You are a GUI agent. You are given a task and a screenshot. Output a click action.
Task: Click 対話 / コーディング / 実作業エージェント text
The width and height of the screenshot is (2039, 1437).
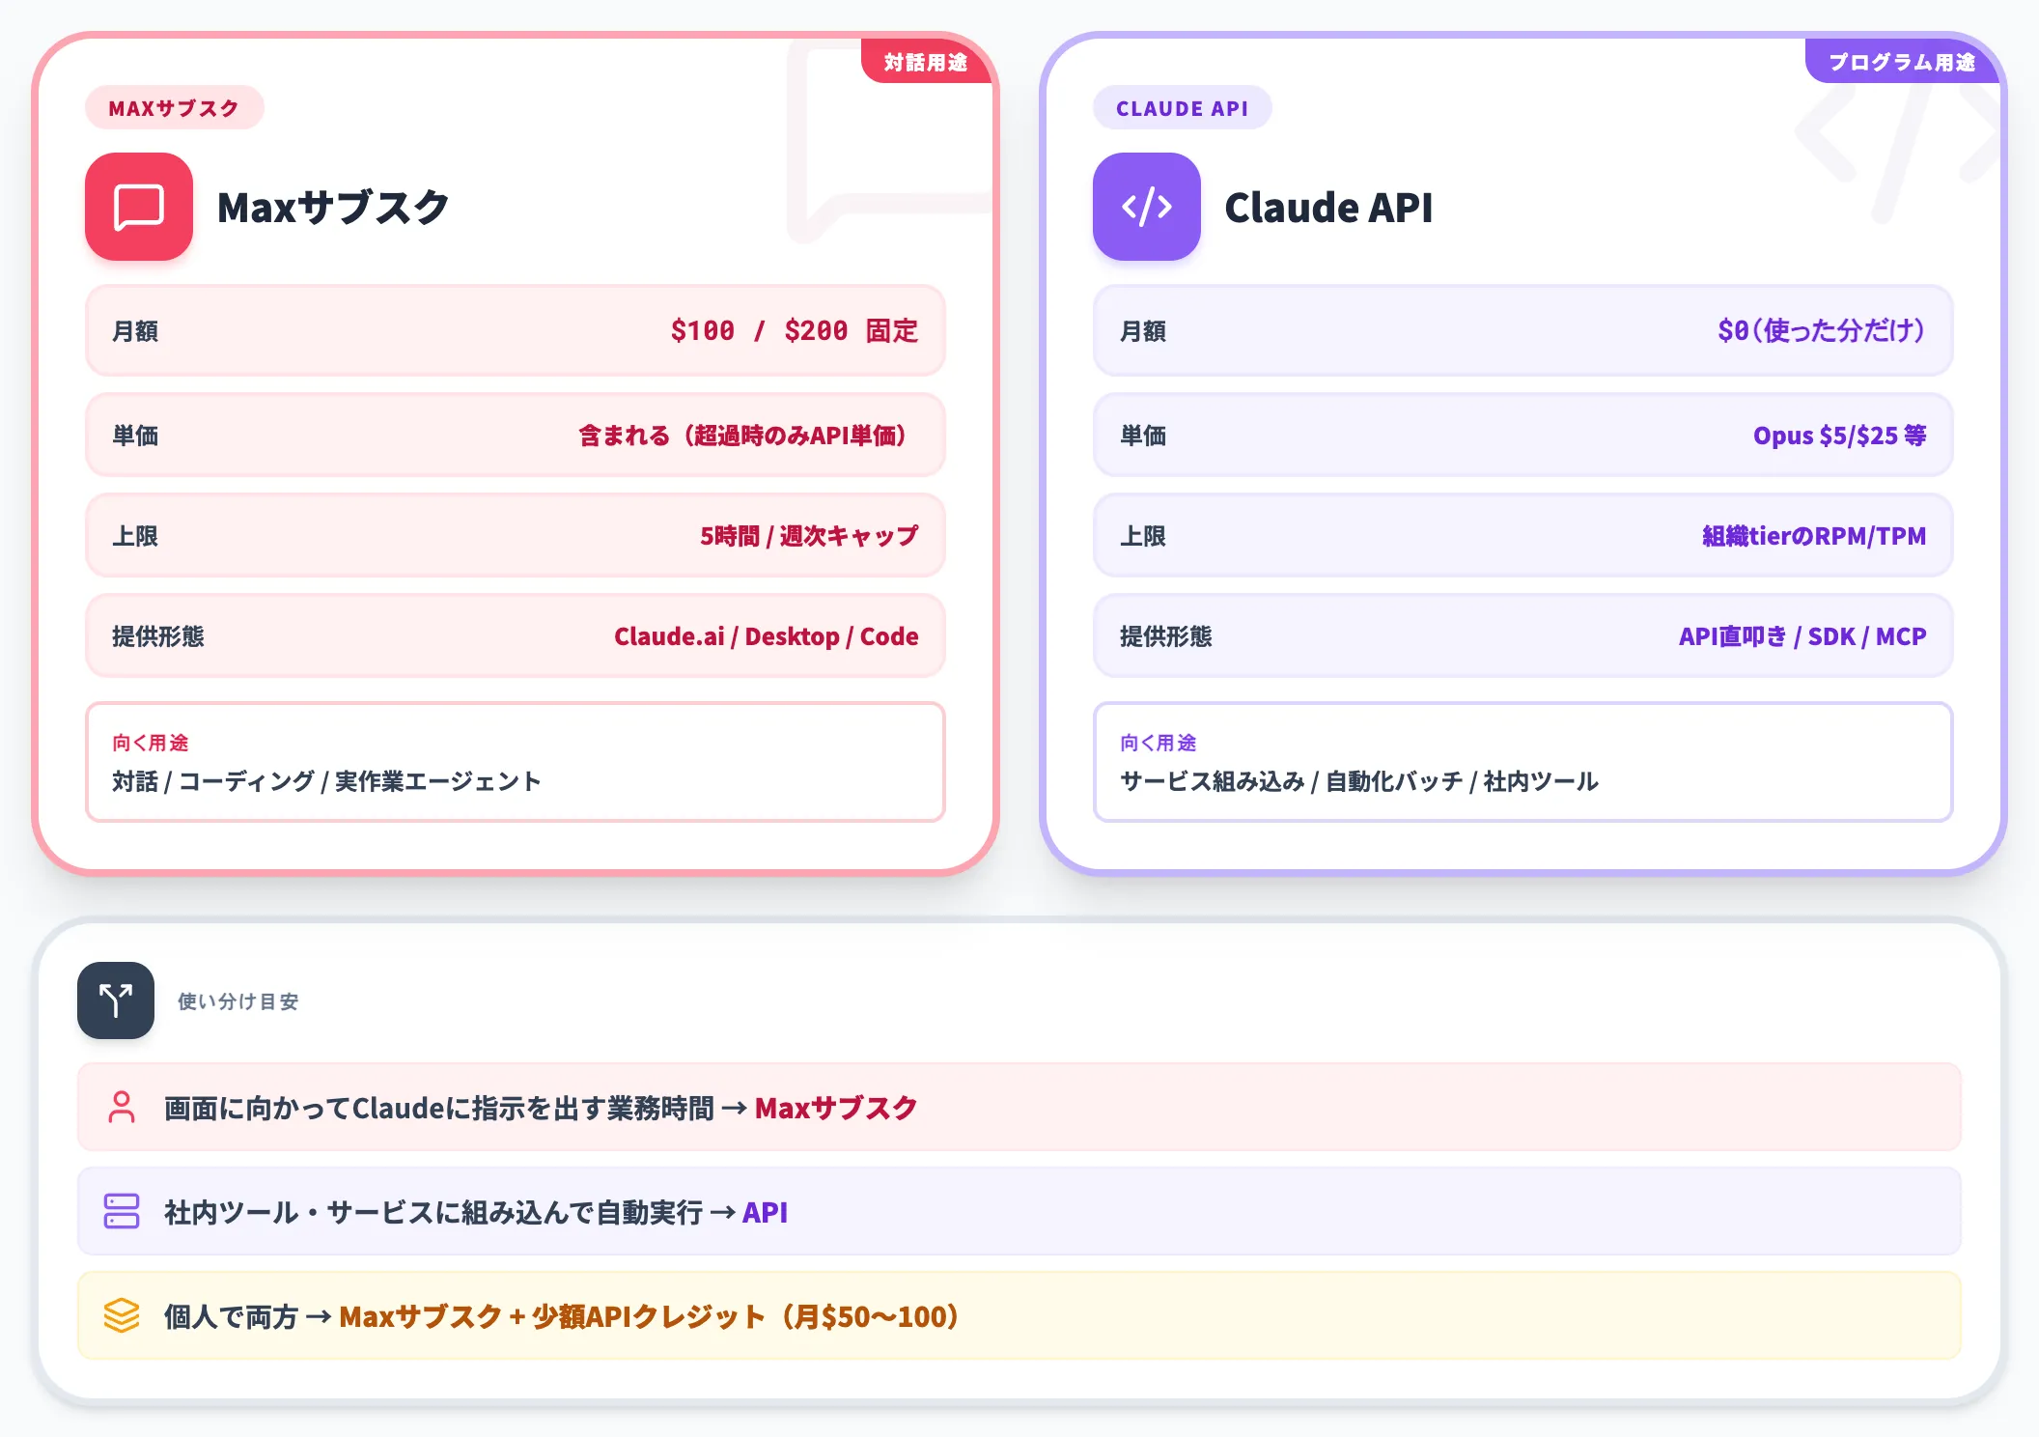click(326, 781)
